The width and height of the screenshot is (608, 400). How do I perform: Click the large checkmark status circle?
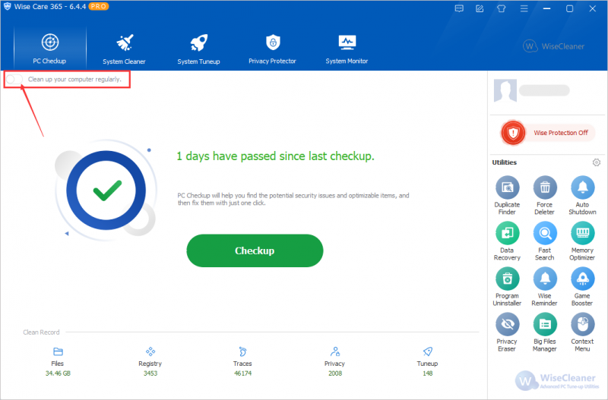(106, 190)
